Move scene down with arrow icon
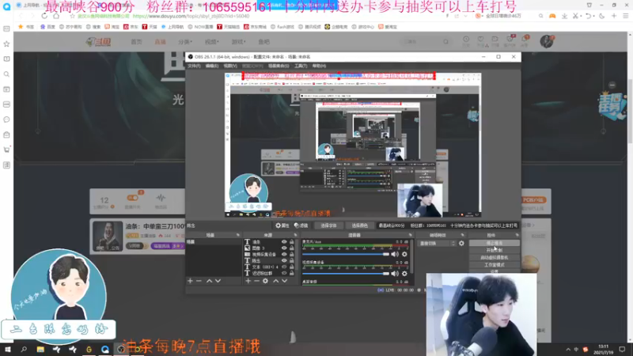 click(218, 281)
